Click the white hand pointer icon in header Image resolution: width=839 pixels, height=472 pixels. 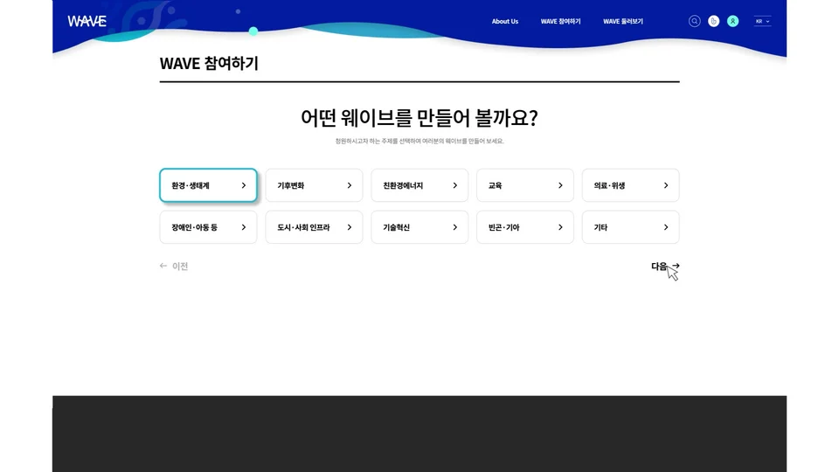coord(713,21)
